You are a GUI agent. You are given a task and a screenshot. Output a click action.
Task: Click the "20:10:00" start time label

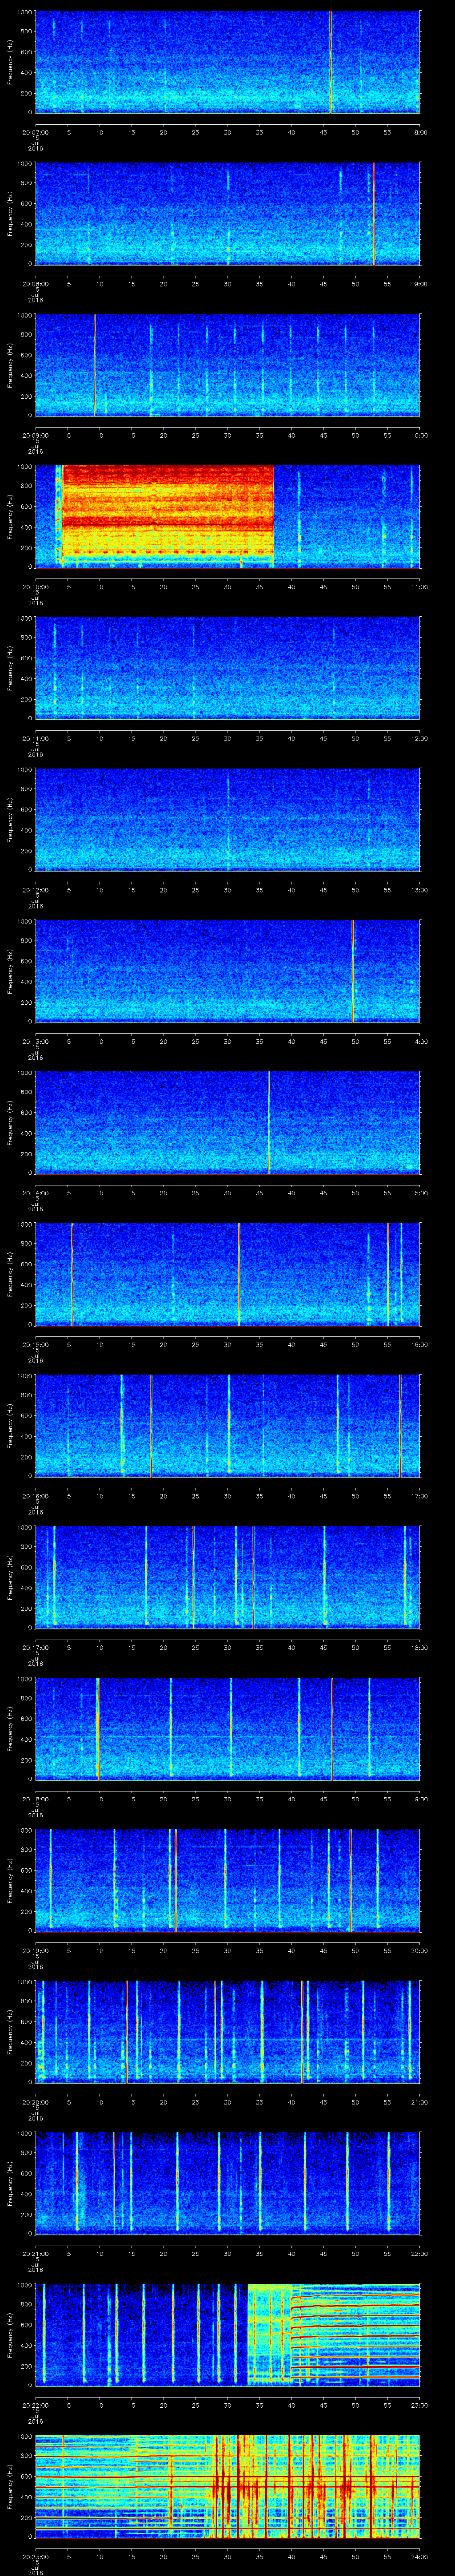pos(35,587)
